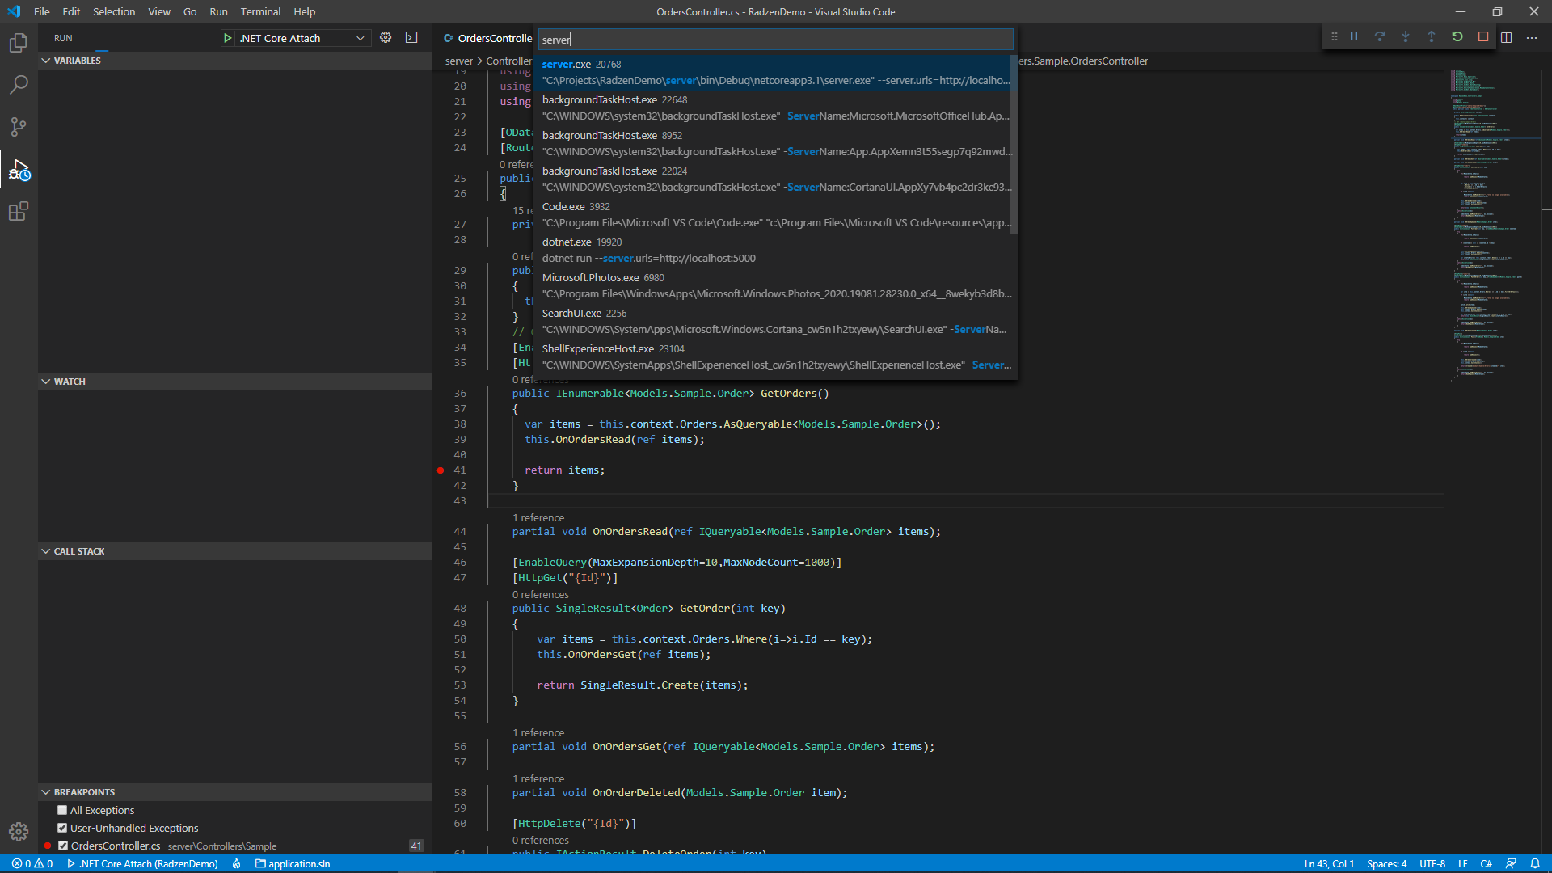Click the process list scrollbar thumb
The image size is (1552, 873).
point(1014,145)
